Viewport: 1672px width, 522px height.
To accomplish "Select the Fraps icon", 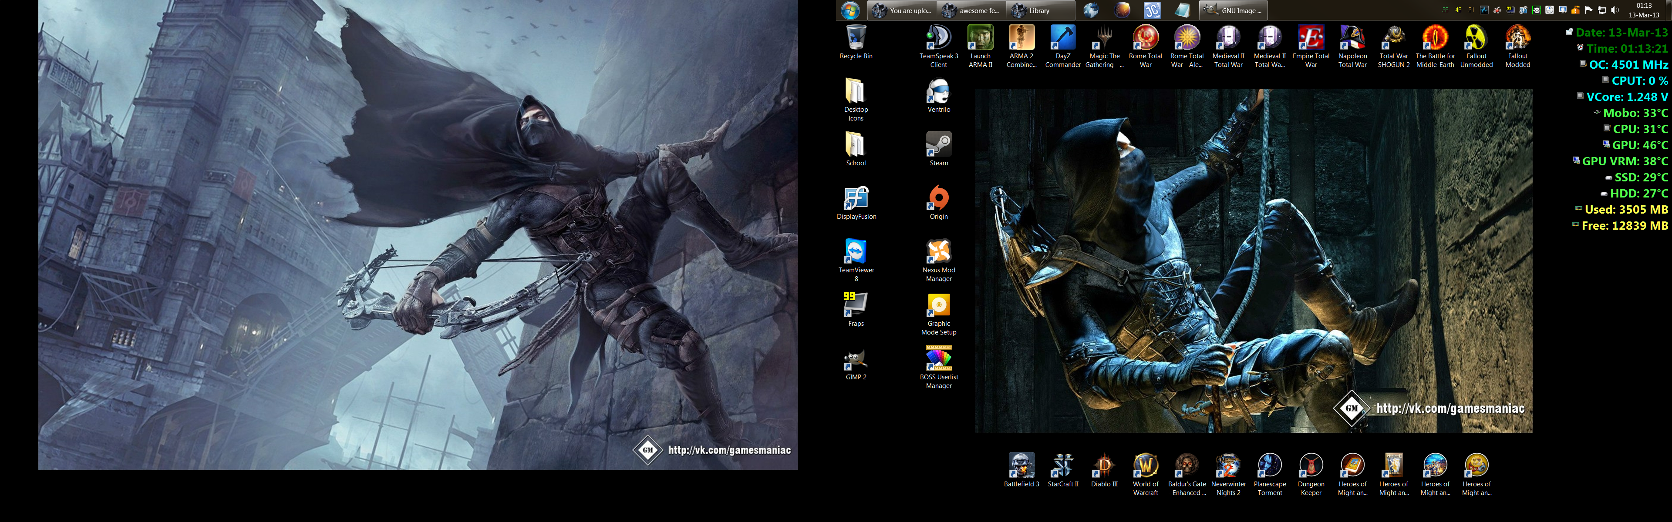I will point(856,309).
